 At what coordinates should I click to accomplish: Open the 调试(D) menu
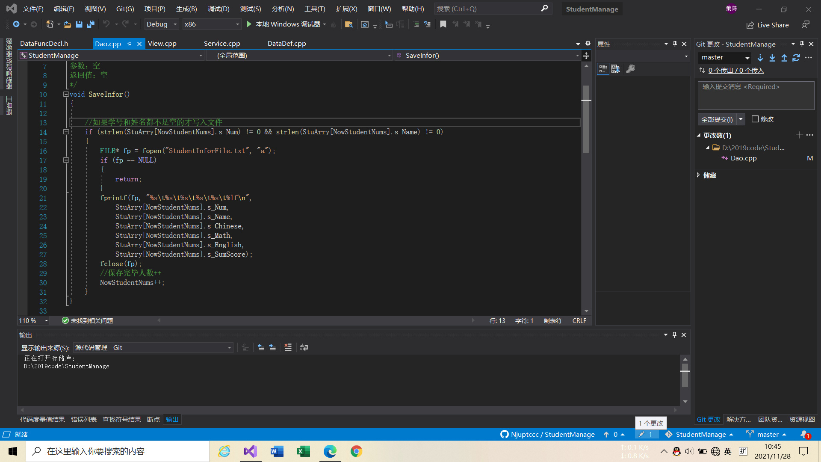[219, 9]
